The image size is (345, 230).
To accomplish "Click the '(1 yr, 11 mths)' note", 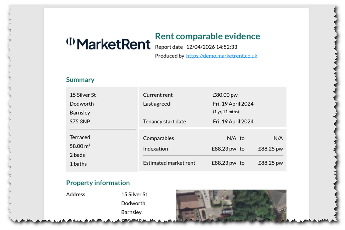I will 226,112.
